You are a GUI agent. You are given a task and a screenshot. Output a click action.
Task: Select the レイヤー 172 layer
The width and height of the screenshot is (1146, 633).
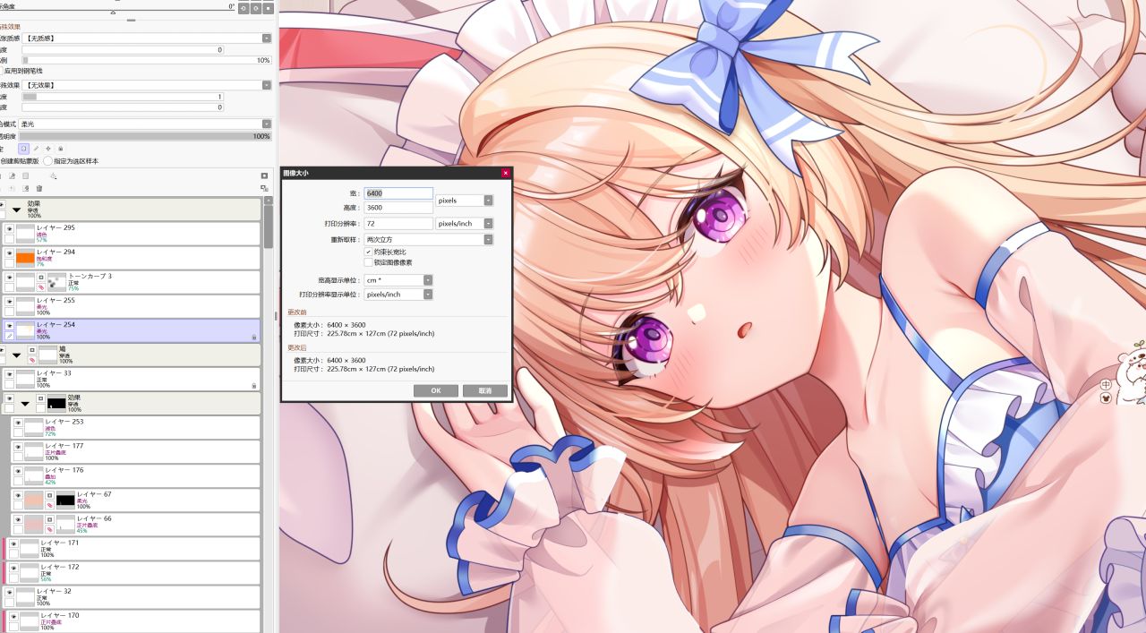pyautogui.click(x=132, y=572)
